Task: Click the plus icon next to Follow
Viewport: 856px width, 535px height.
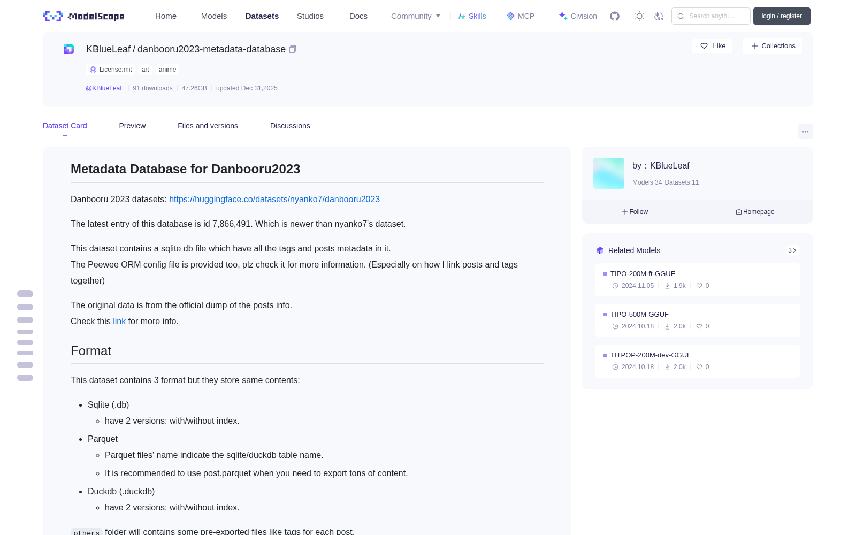Action: [624, 212]
